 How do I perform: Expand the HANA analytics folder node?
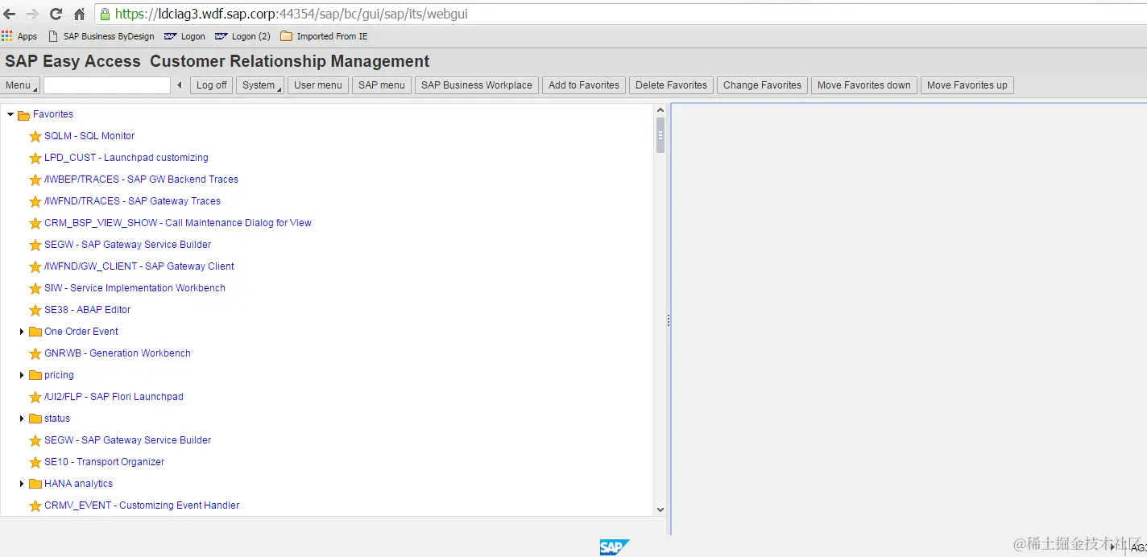tap(22, 484)
